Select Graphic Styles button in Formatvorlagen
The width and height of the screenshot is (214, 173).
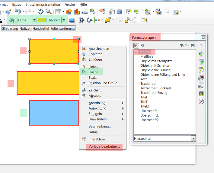coord(136,46)
